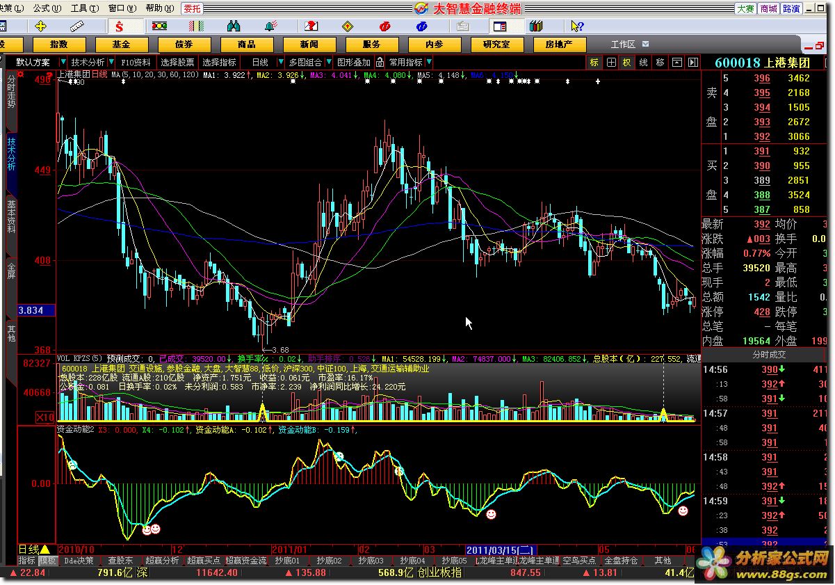Select the 选择指标 tab
835x585 pixels.
pos(220,62)
